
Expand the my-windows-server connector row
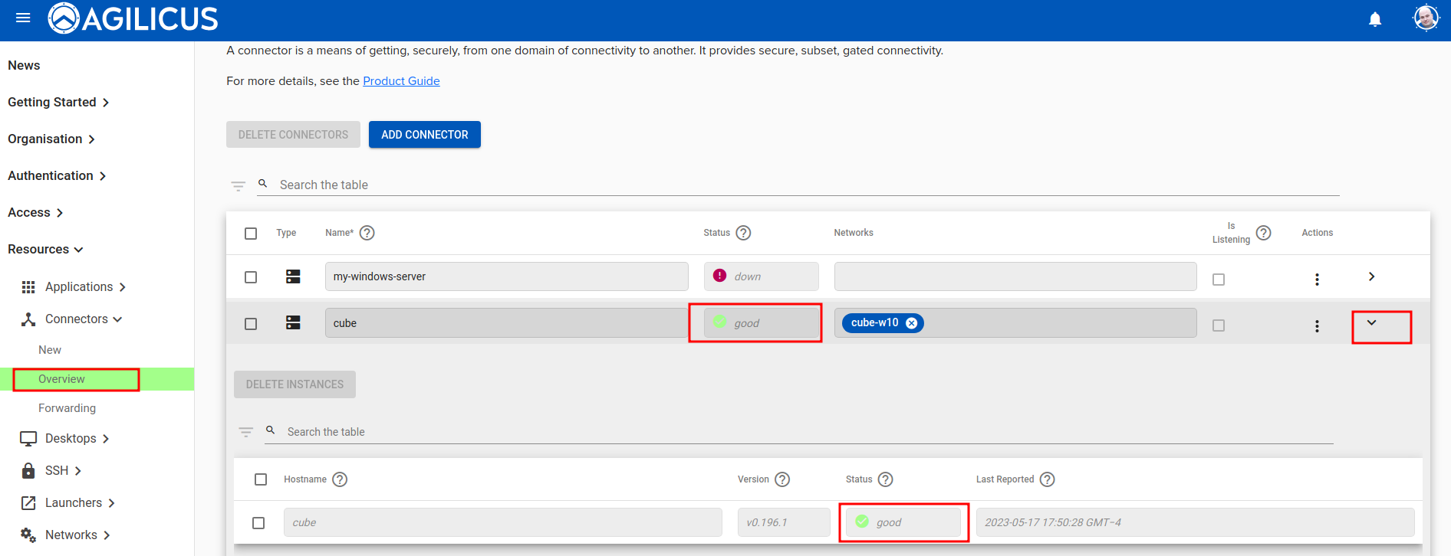pos(1371,276)
